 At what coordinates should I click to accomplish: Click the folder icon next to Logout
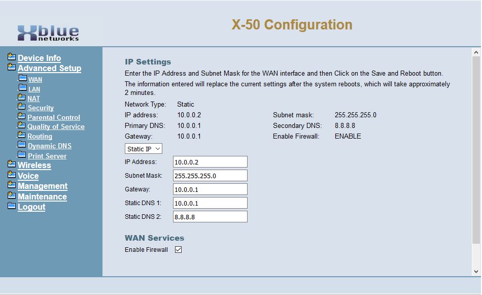12,206
